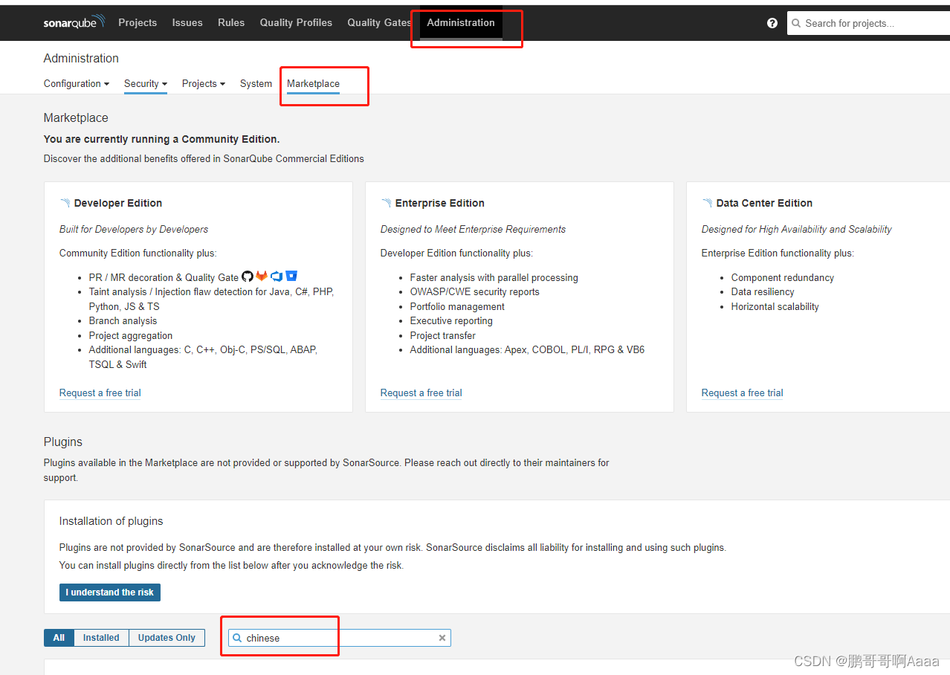This screenshot has width=950, height=675.
Task: Expand the Security dropdown
Action: tap(146, 84)
